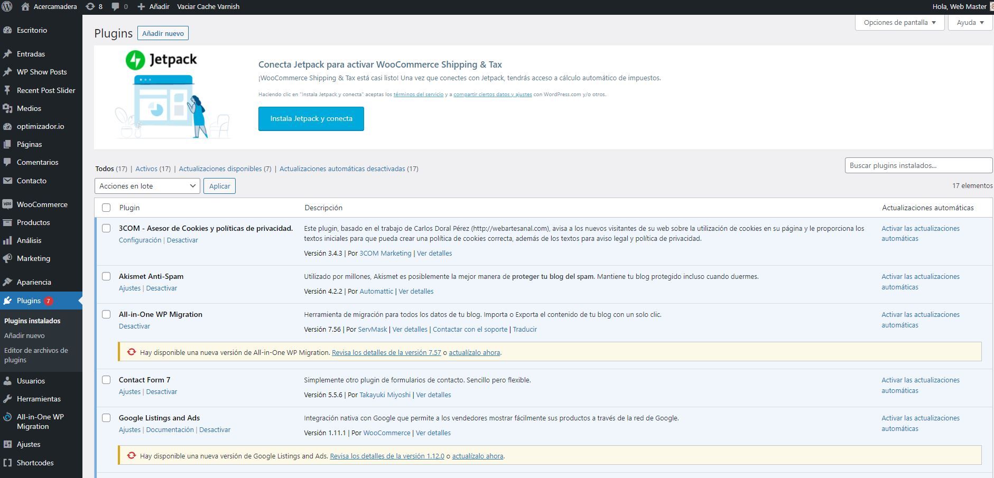Toggle the select-all plugins checkbox in header

[x=106, y=208]
